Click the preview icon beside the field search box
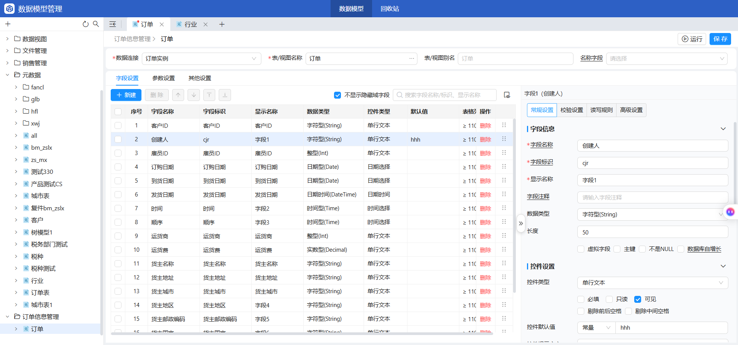738x345 pixels. [507, 95]
